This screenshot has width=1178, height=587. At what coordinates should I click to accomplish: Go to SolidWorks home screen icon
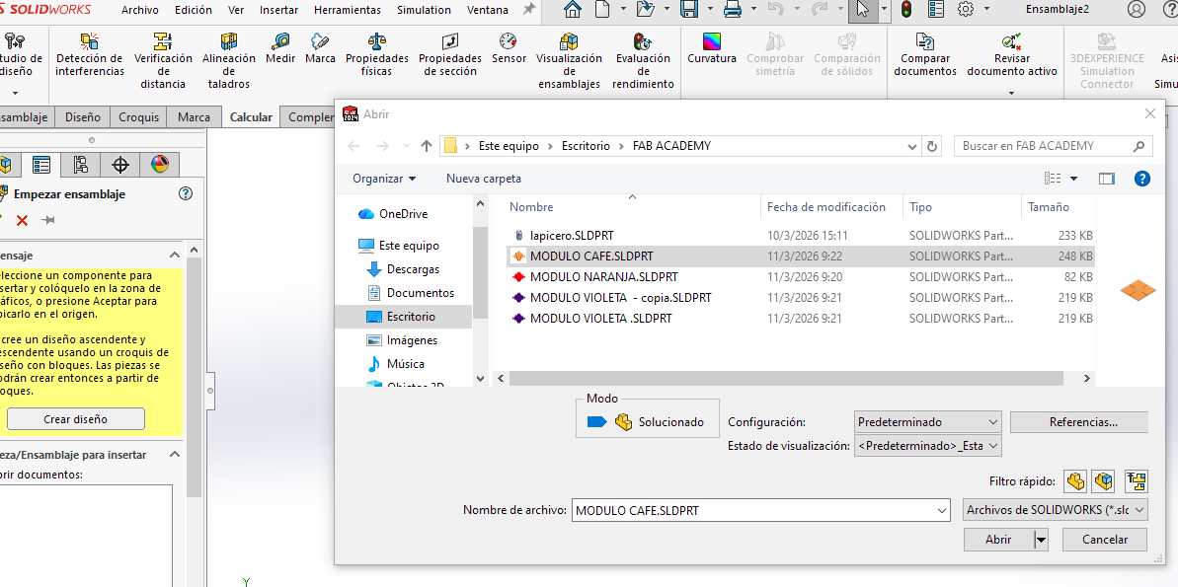(573, 10)
